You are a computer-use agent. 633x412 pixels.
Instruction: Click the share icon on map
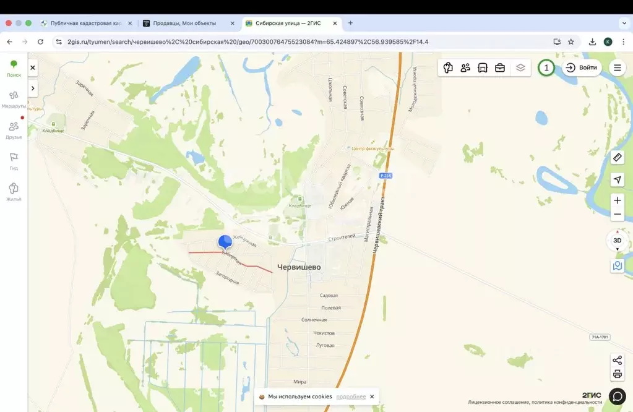[x=617, y=360]
